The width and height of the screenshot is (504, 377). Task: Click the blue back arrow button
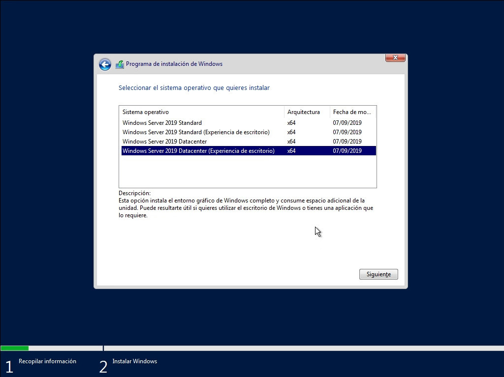coord(105,64)
